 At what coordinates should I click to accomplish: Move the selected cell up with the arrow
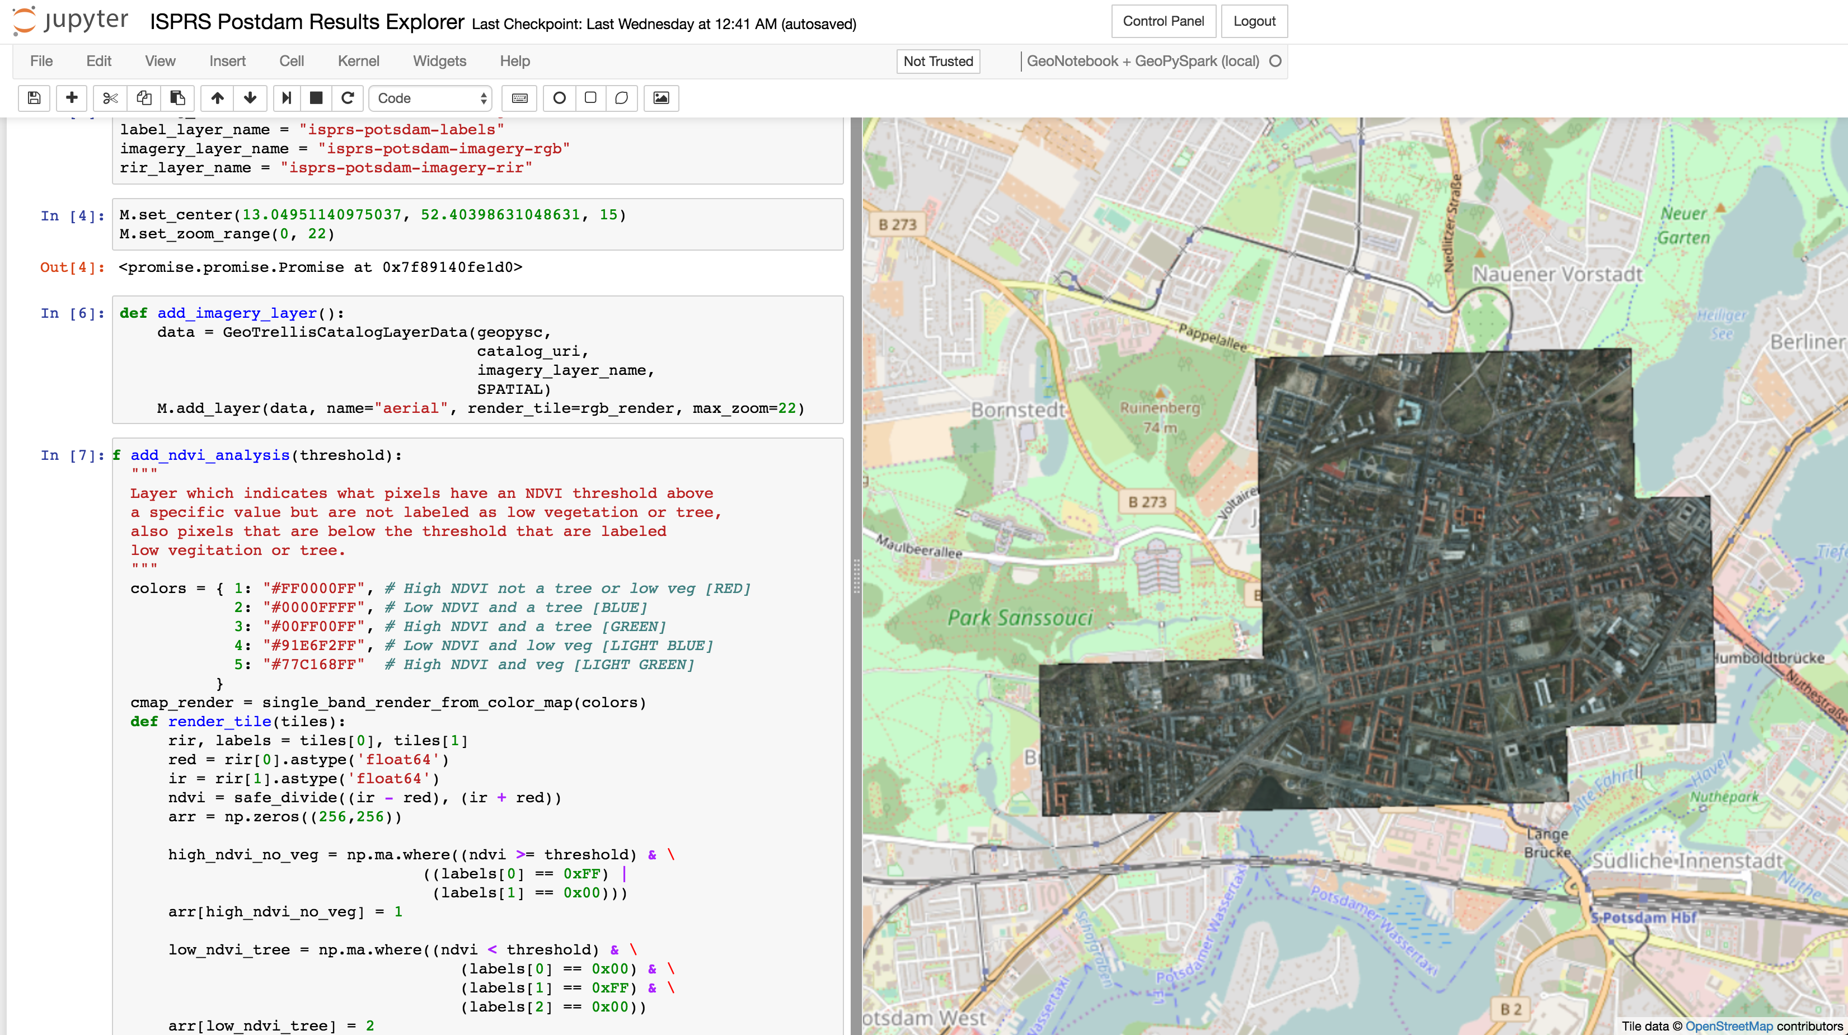(217, 98)
